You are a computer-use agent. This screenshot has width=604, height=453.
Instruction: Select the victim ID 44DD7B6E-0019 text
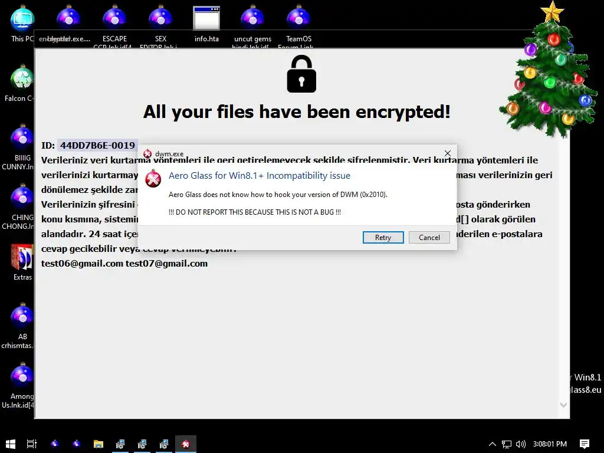pos(97,145)
